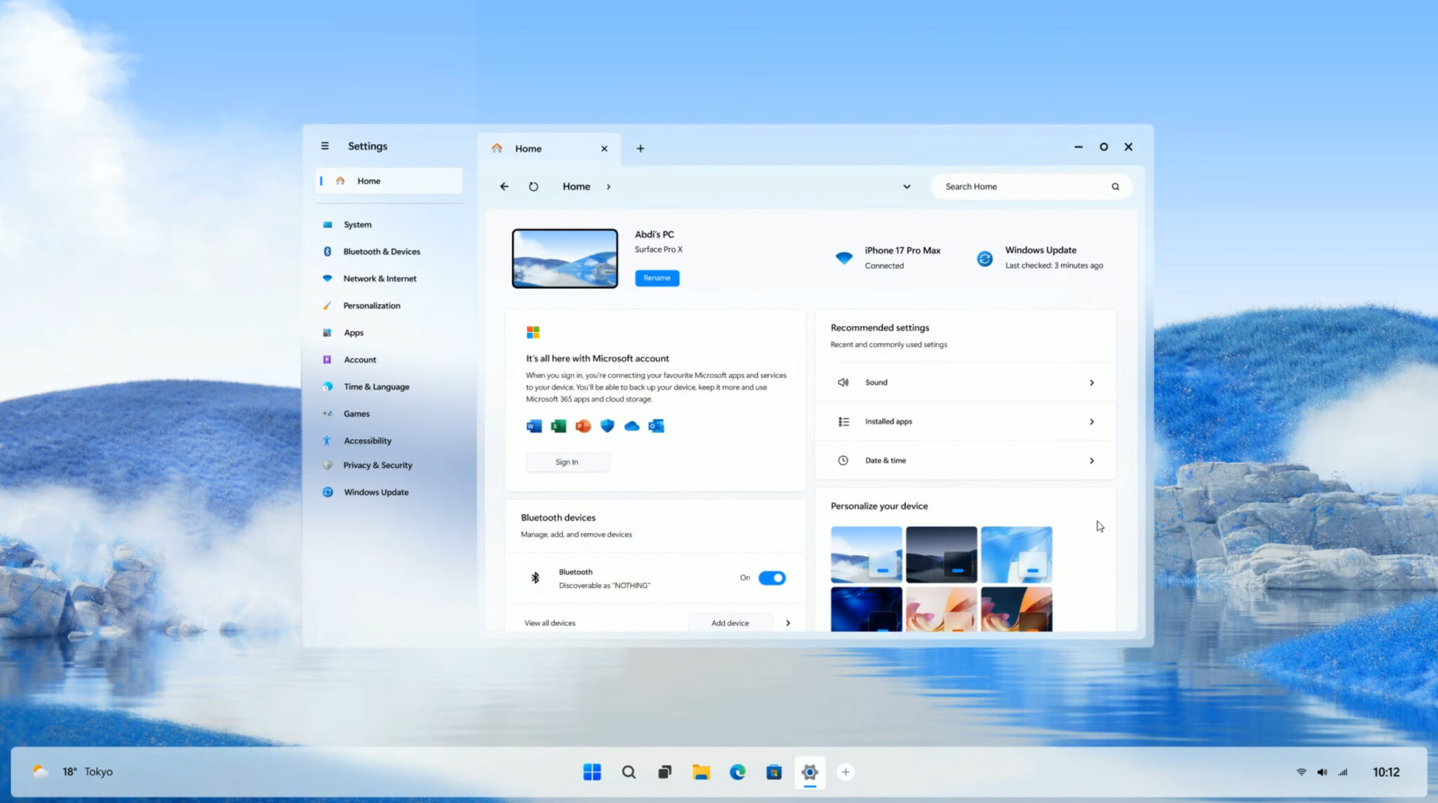Screen dimensions: 1438x803
Task: Open the hamburger menu next to Settings
Action: click(325, 145)
